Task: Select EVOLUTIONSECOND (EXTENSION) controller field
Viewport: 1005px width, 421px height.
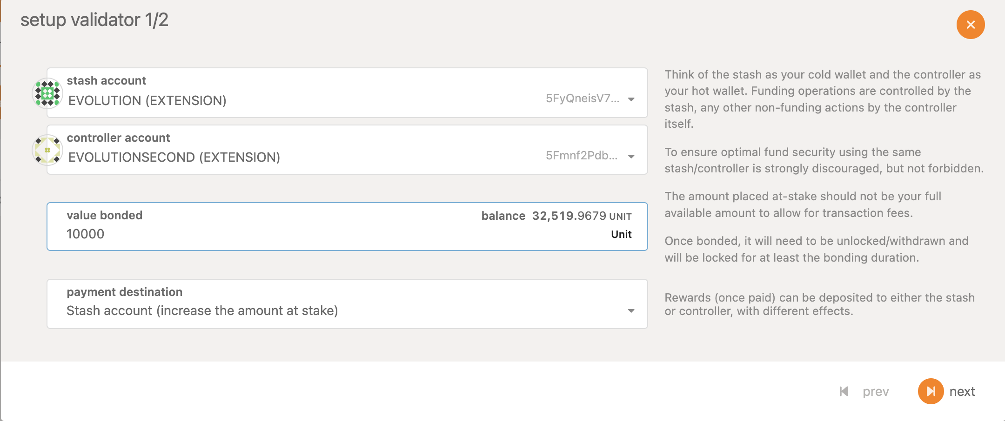Action: point(347,150)
